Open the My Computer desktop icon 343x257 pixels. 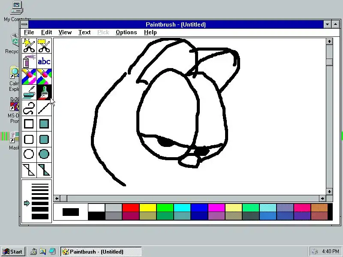[17, 12]
